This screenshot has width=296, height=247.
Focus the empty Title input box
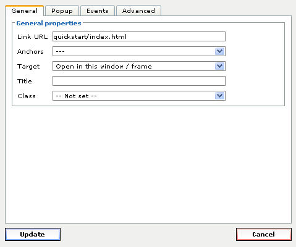pyautogui.click(x=139, y=81)
